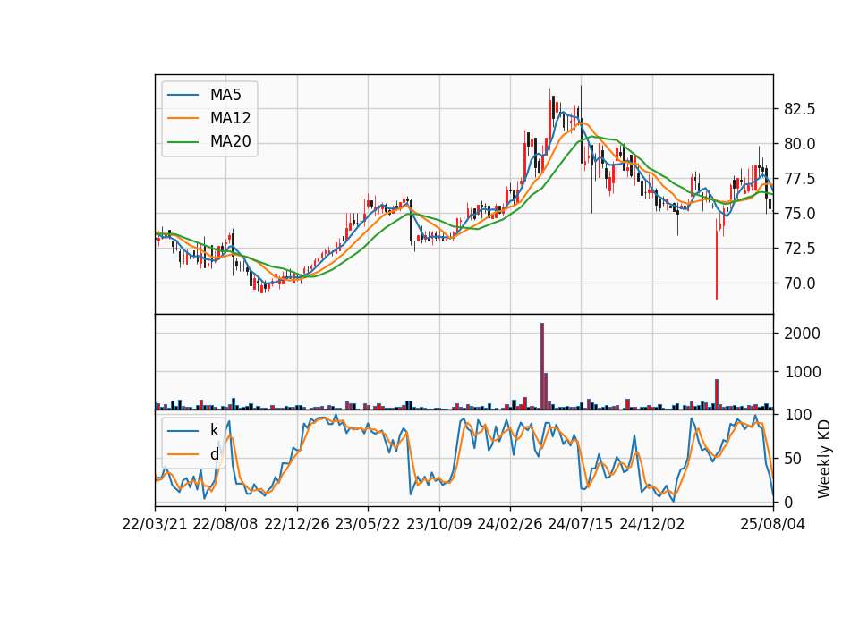The height and width of the screenshot is (617, 859).
Task: Click the long red candle wick below 70
Action: coord(717,259)
